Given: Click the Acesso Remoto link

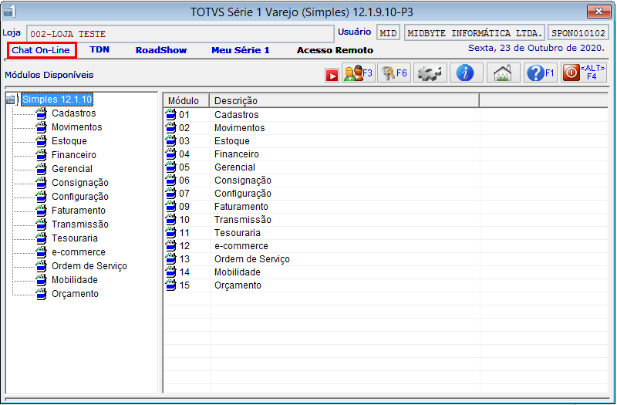Looking at the screenshot, I should 335,50.
